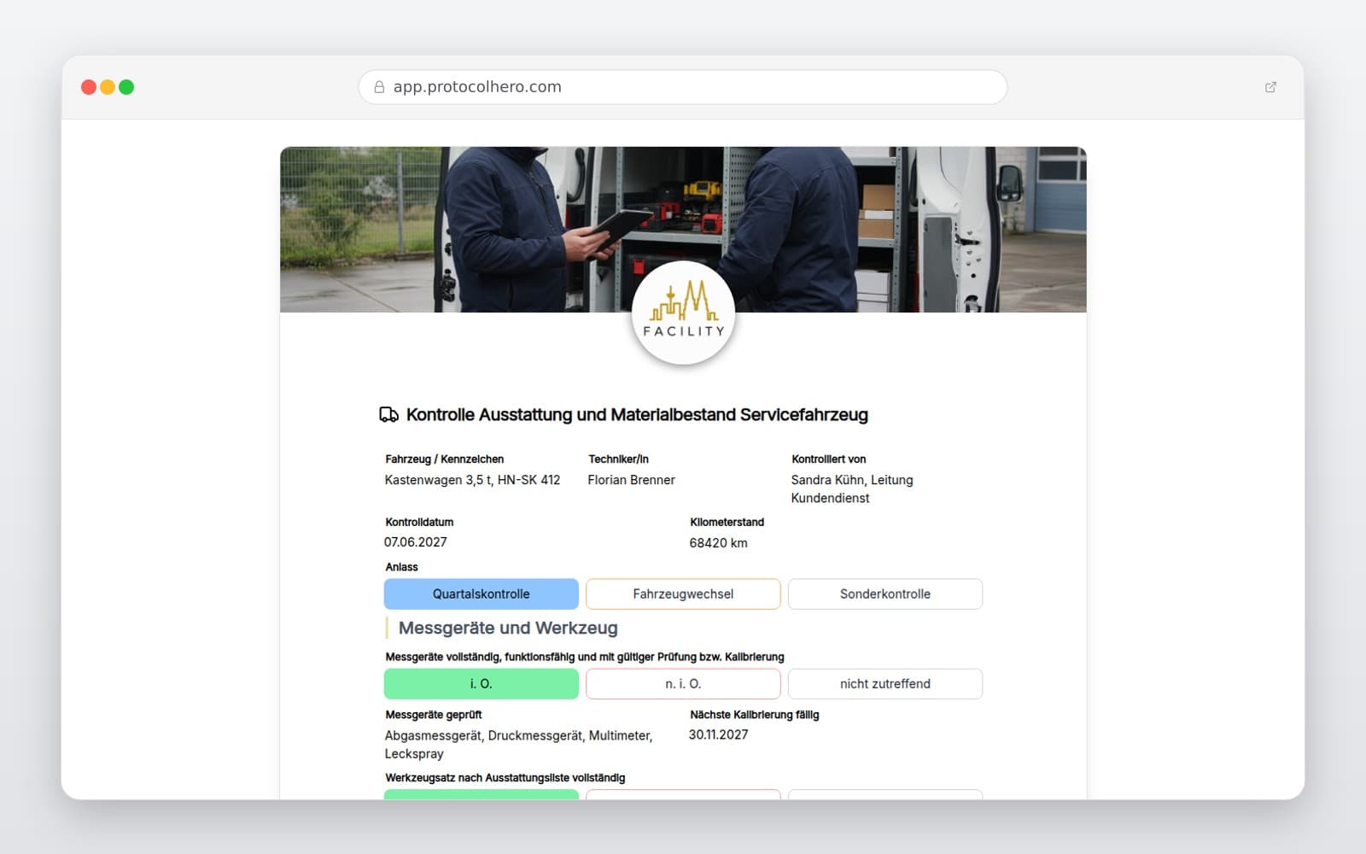
Task: Maximize the window with the green button
Action: point(126,87)
